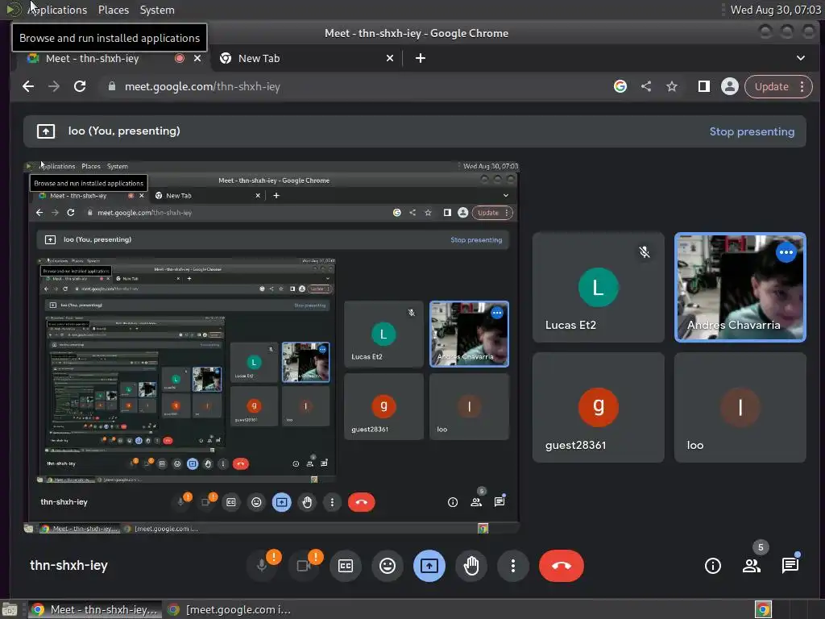Click Stop presenting link
The width and height of the screenshot is (825, 619).
(752, 131)
